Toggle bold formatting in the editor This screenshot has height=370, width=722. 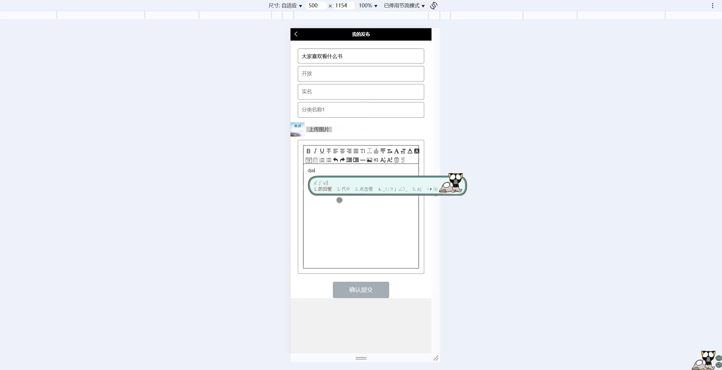pyautogui.click(x=308, y=151)
